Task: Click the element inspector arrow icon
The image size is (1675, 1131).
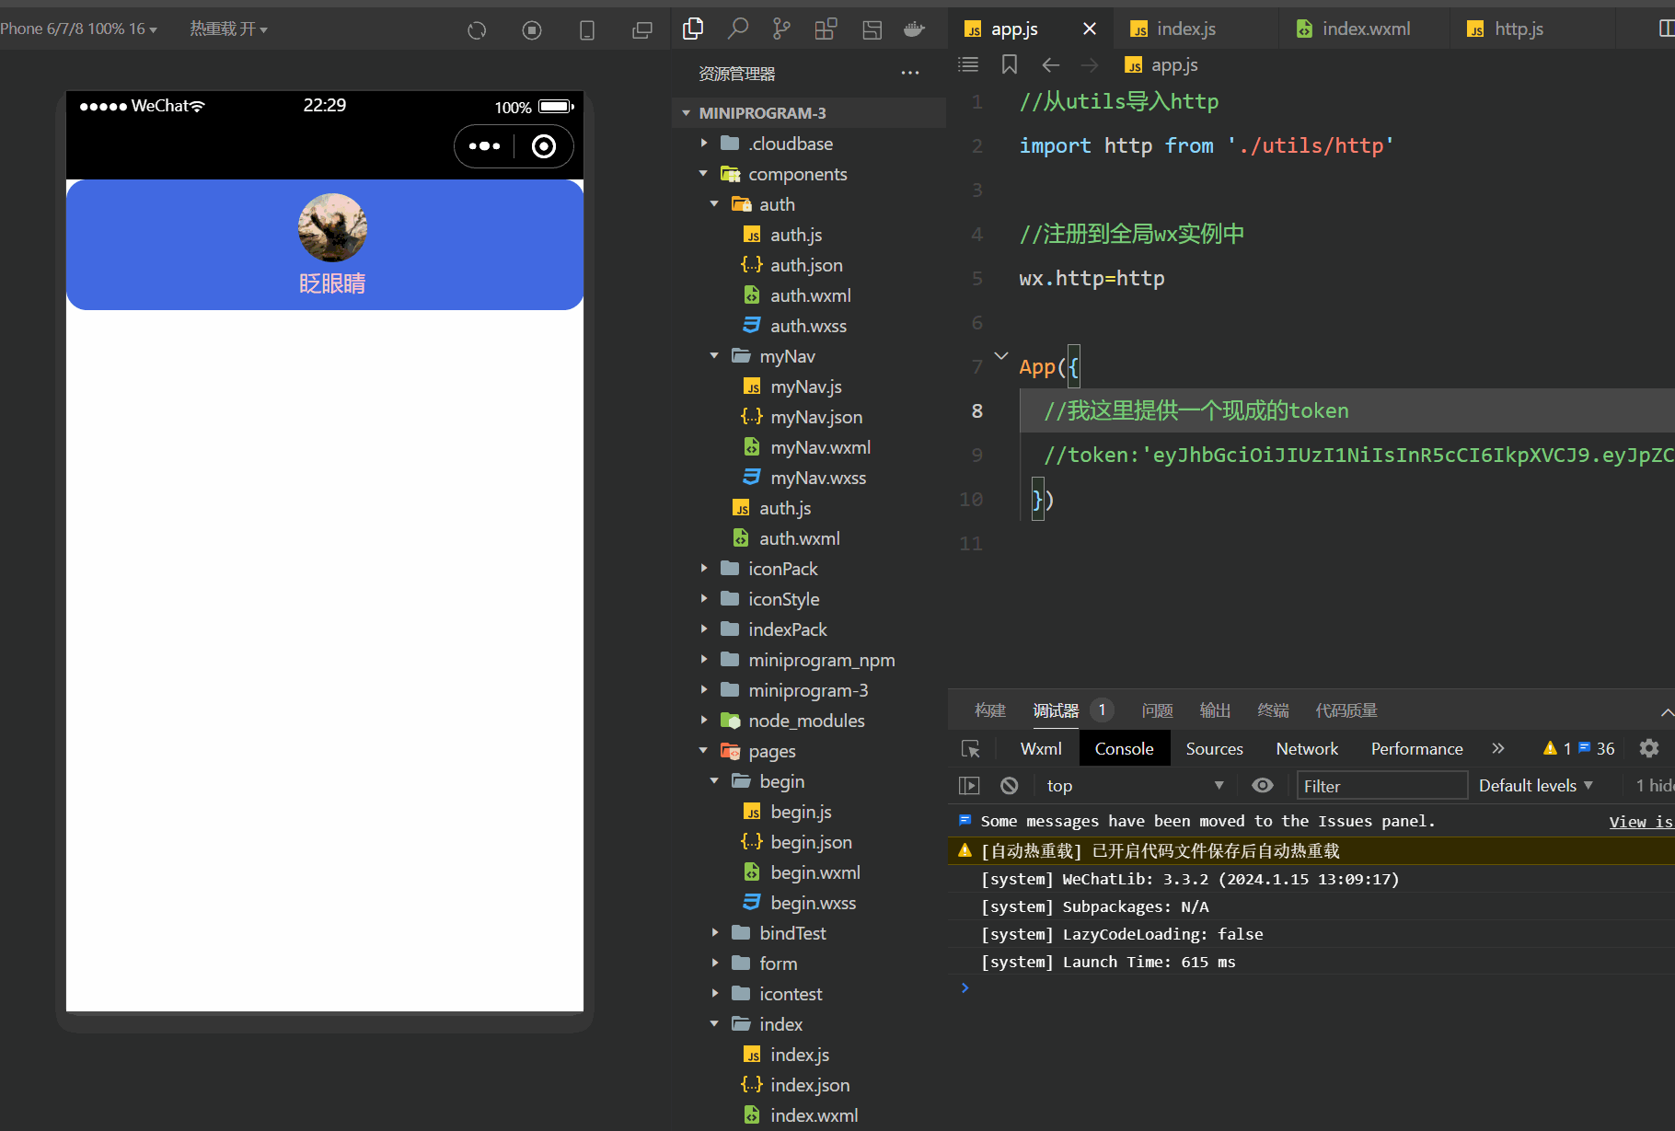Action: coord(971,749)
